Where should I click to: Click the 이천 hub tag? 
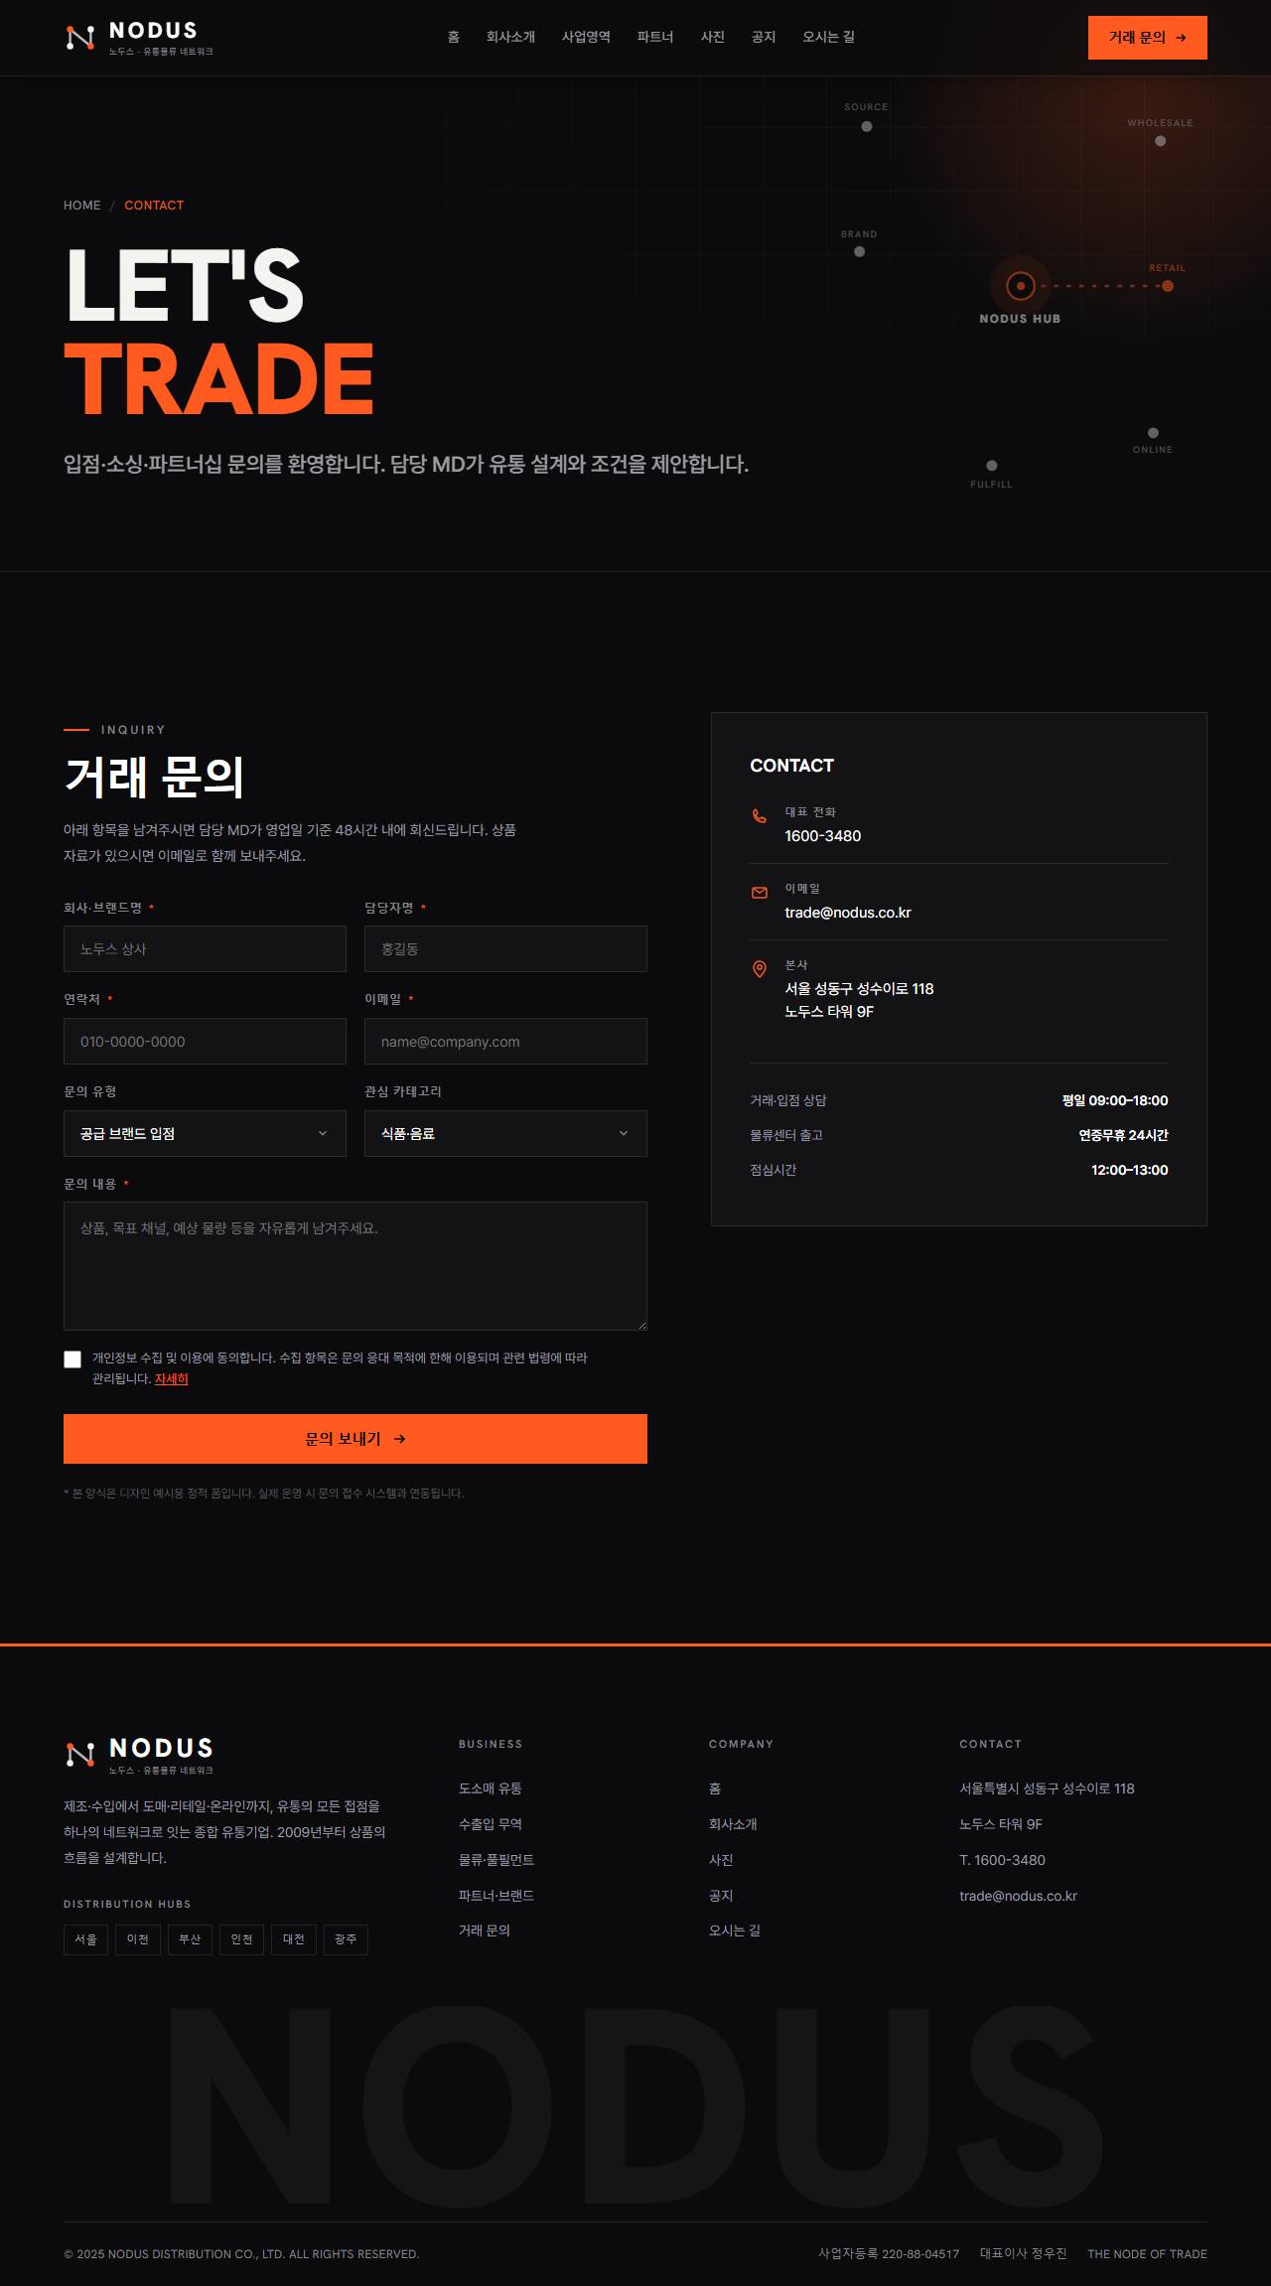138,1939
